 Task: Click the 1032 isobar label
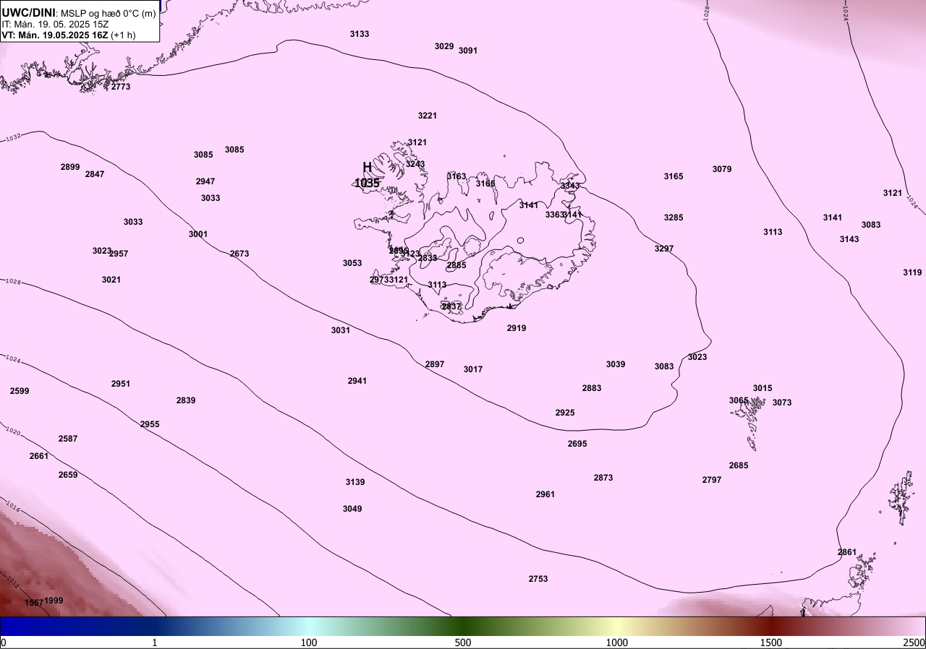point(12,137)
